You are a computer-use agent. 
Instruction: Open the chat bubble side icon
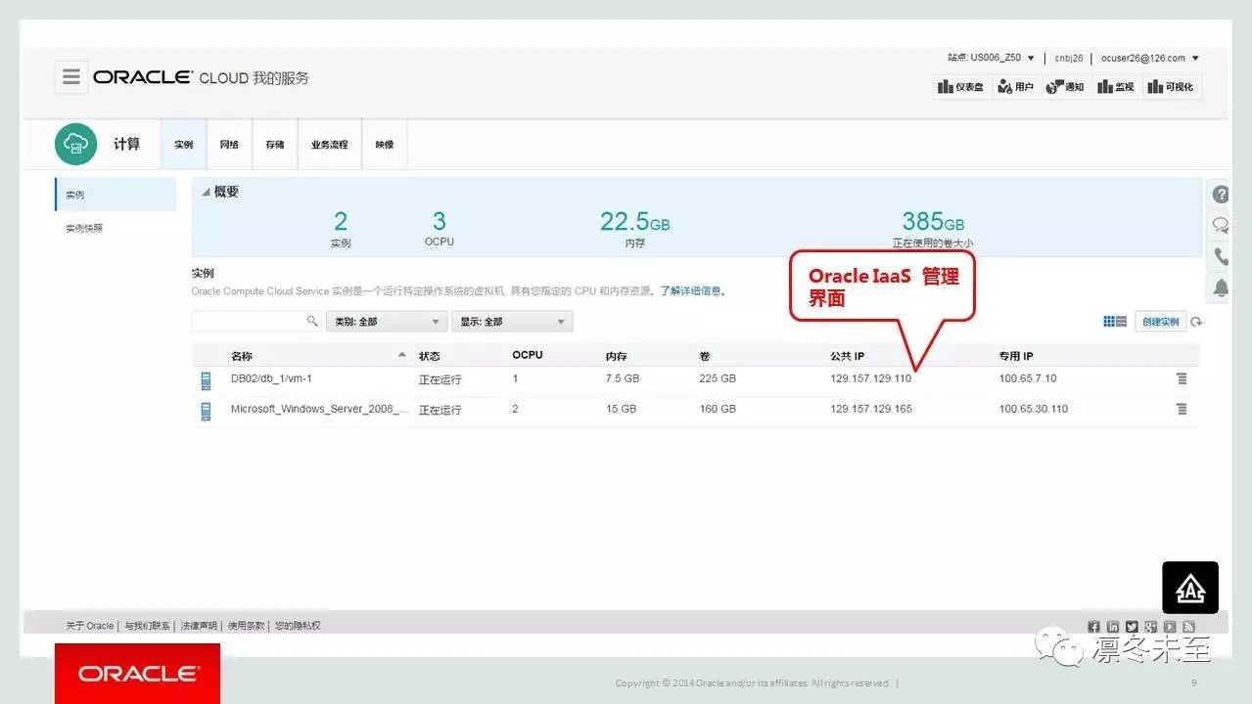click(x=1221, y=226)
